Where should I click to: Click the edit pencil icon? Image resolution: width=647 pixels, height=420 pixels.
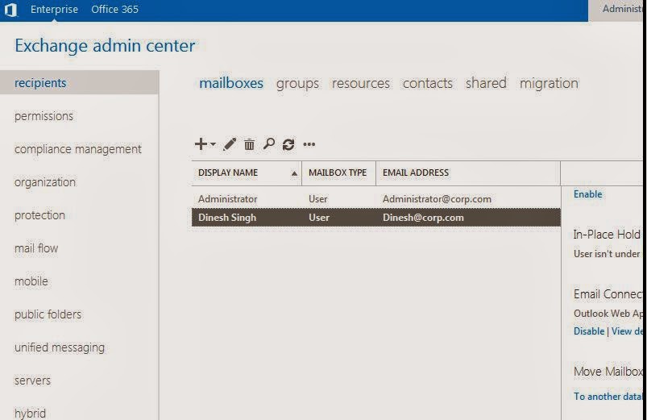tap(230, 144)
